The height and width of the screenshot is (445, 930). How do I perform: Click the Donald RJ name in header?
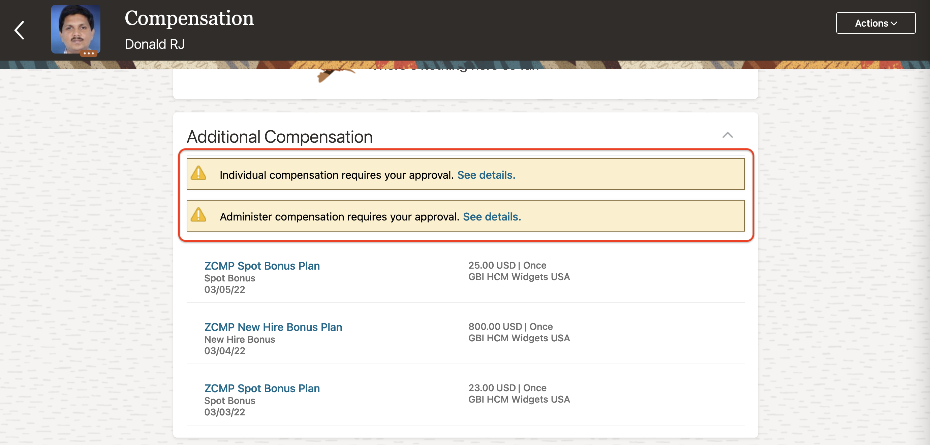[155, 44]
